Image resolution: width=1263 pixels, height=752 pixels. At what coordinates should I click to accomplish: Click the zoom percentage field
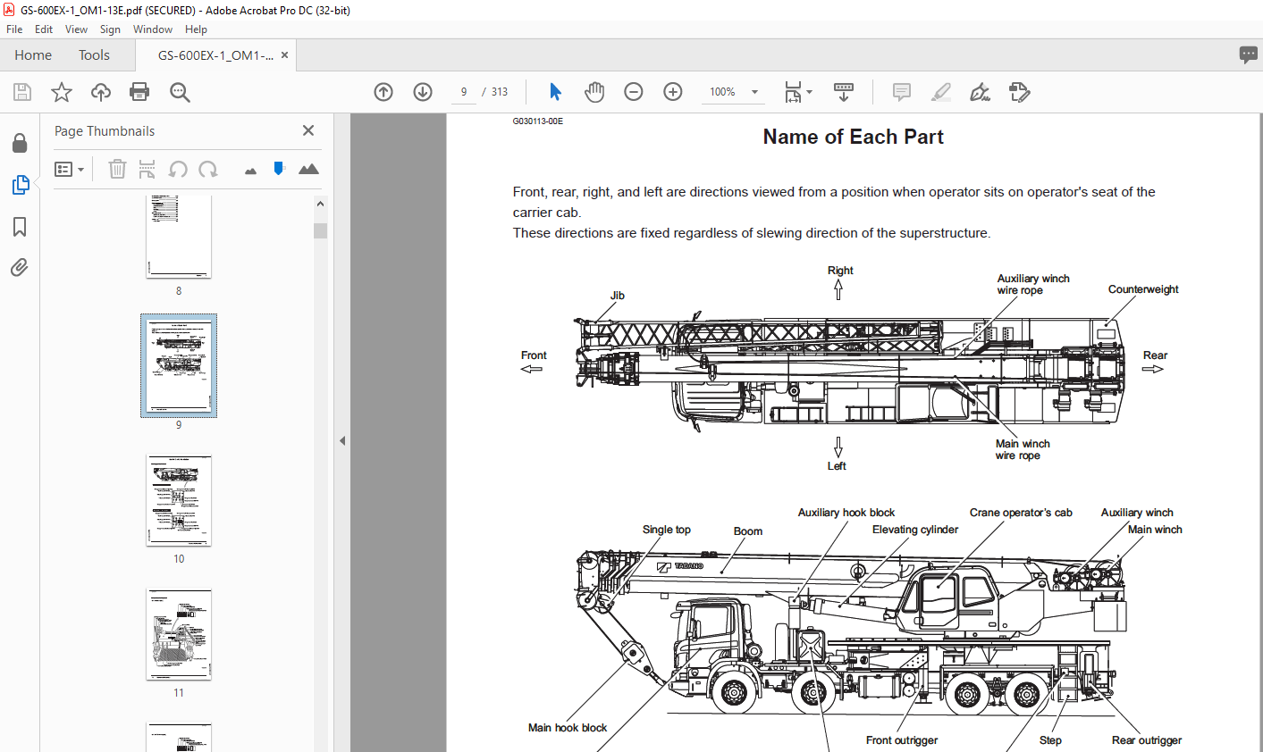coord(722,92)
